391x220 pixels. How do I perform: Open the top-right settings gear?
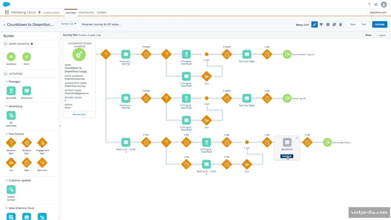tap(376, 5)
